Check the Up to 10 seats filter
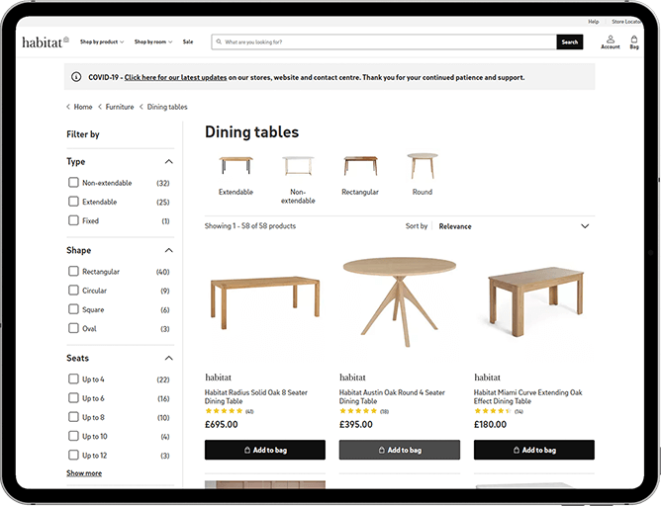The image size is (661, 506). [73, 436]
